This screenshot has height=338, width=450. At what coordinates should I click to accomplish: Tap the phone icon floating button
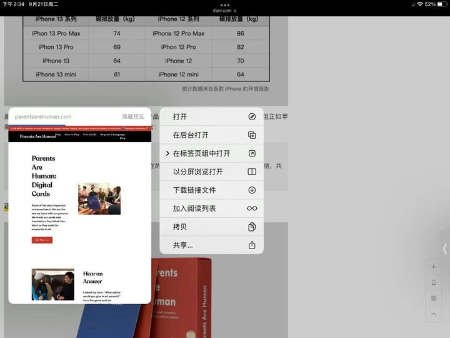click(434, 282)
